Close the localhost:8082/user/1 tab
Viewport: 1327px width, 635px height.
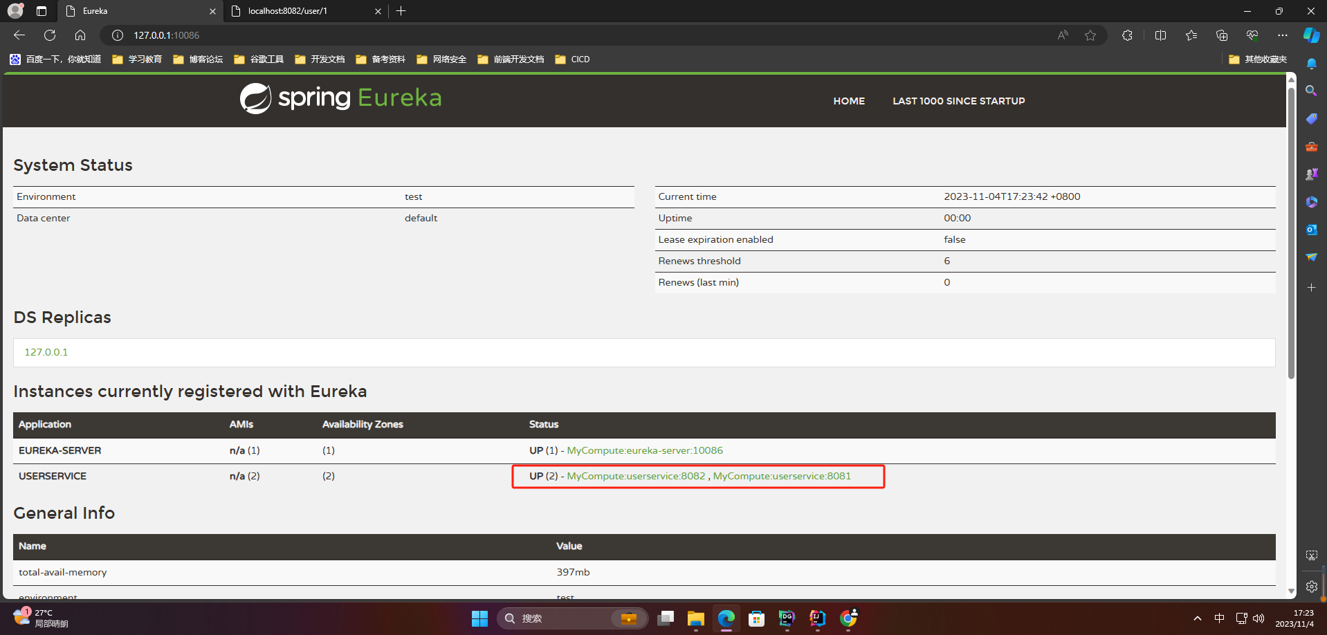point(378,11)
